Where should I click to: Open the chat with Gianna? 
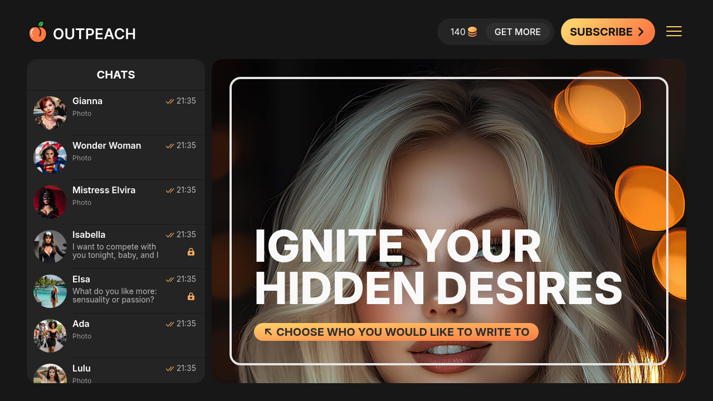pyautogui.click(x=115, y=113)
